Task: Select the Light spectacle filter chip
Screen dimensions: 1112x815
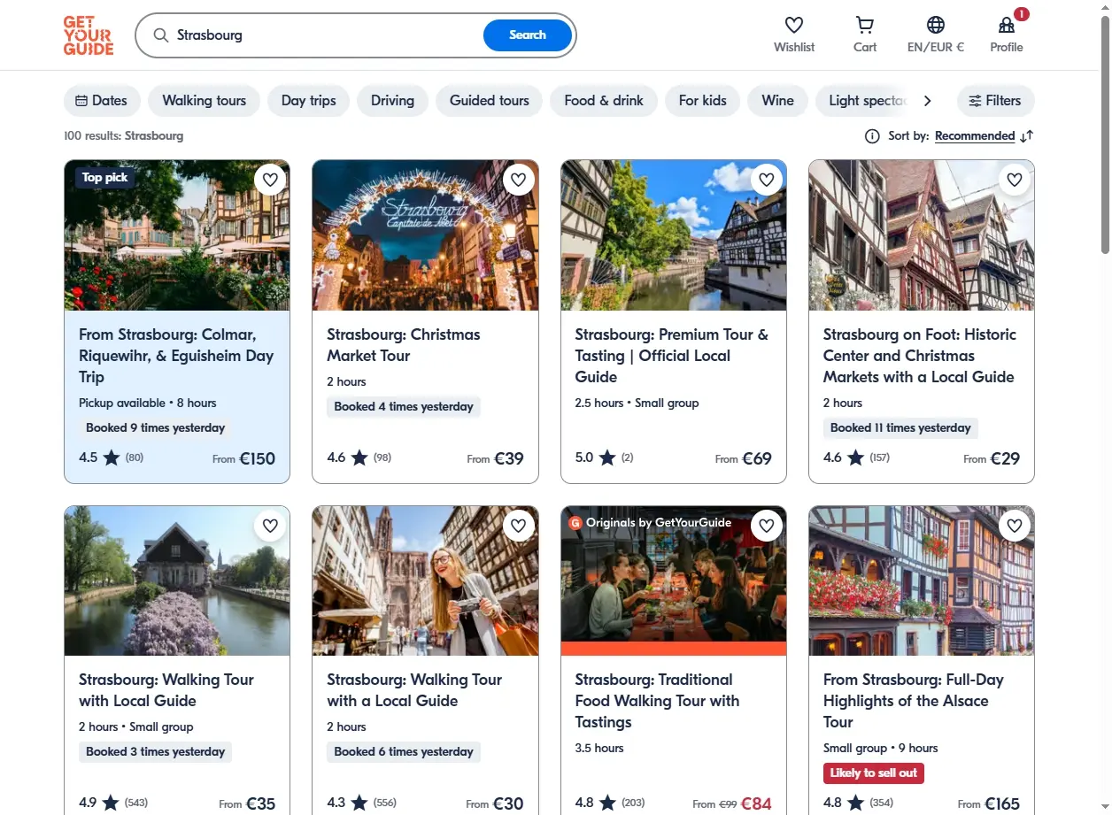Action: (864, 101)
